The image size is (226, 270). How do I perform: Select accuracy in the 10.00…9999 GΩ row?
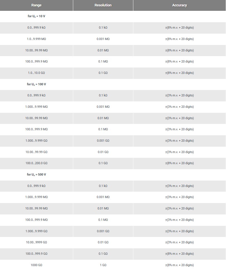(180, 242)
